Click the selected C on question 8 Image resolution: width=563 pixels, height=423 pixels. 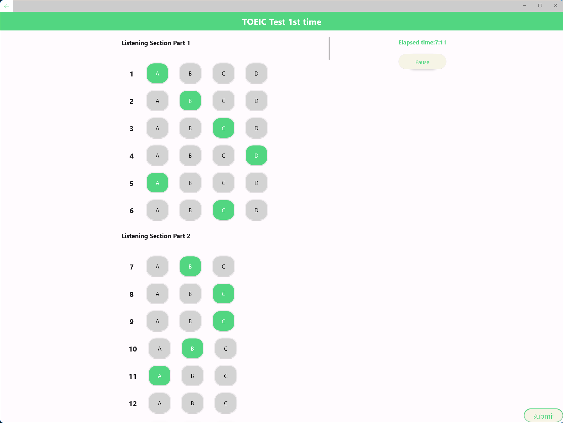(223, 294)
